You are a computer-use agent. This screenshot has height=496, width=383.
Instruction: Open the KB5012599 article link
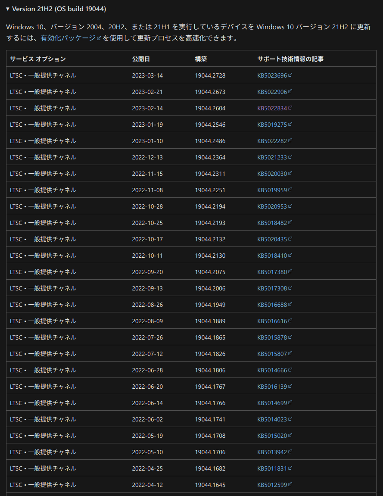(272, 485)
